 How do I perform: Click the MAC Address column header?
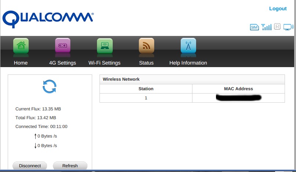coord(238,89)
